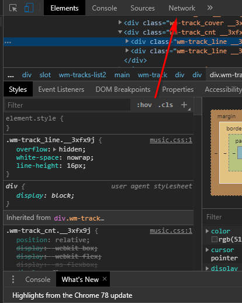The width and height of the screenshot is (242, 303).
Task: Open more tabs via double chevron
Action: [x=210, y=8]
